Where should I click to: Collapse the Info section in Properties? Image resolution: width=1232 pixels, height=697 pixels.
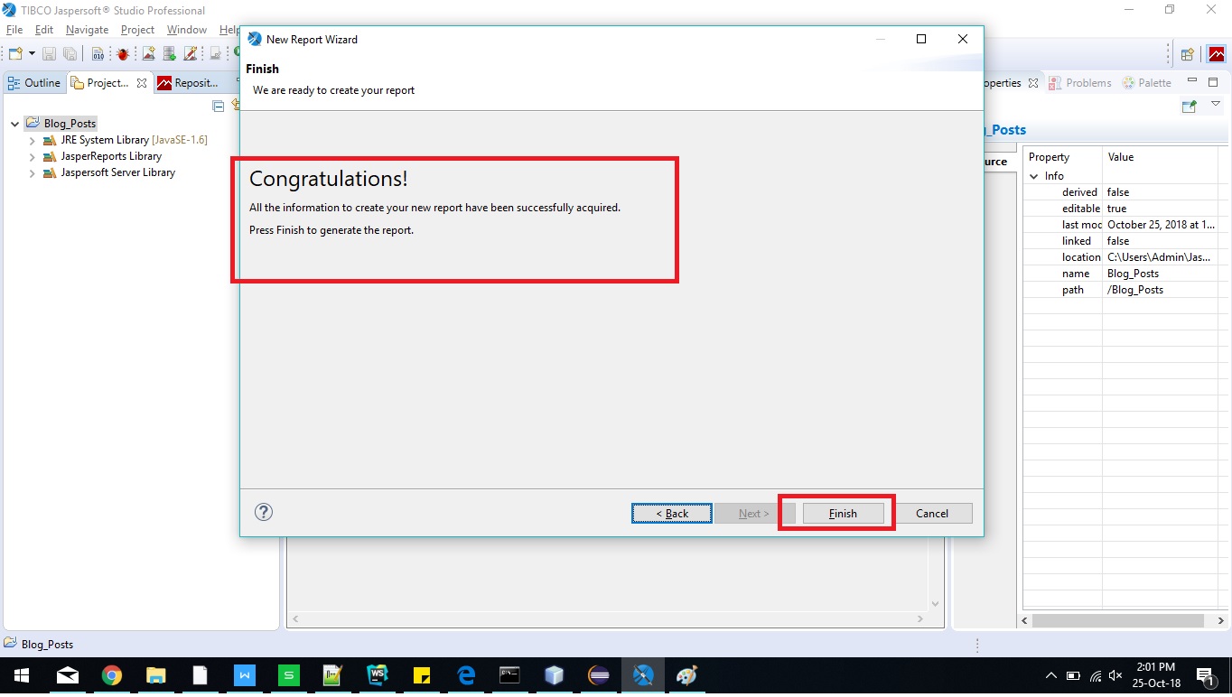(x=1032, y=175)
